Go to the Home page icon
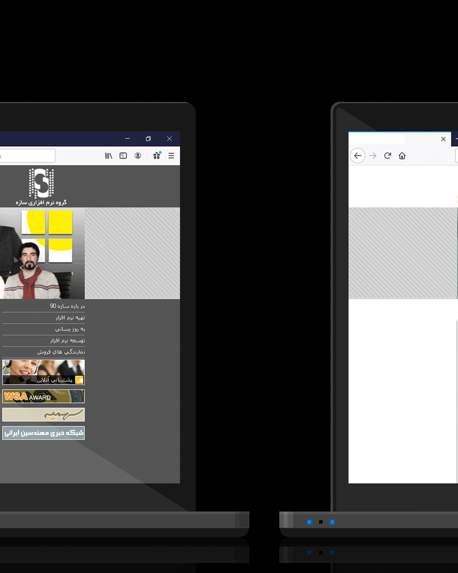 [x=402, y=156]
